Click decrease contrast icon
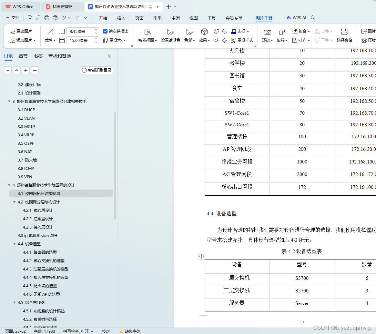 coord(225,31)
